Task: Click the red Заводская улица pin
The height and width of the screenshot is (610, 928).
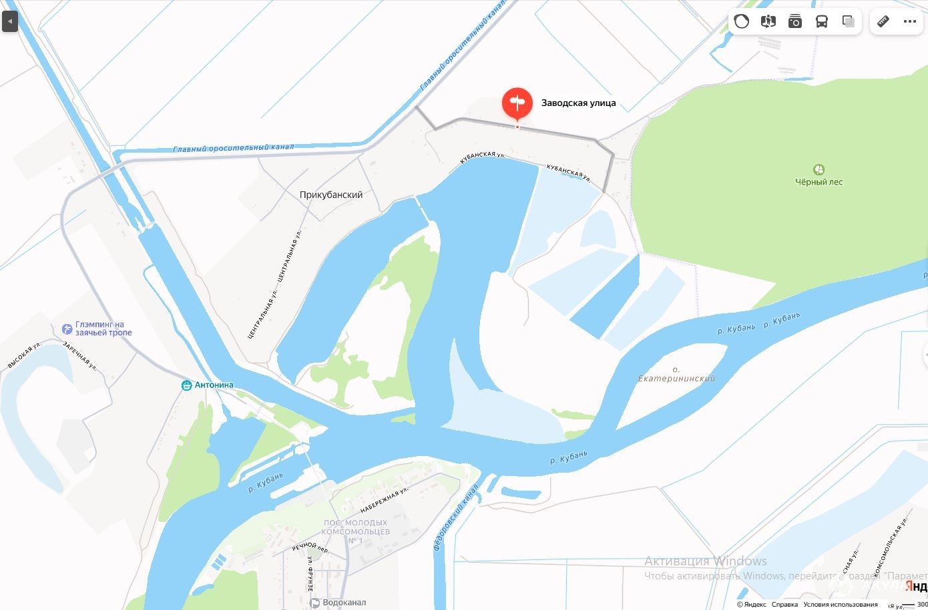Action: click(x=517, y=105)
